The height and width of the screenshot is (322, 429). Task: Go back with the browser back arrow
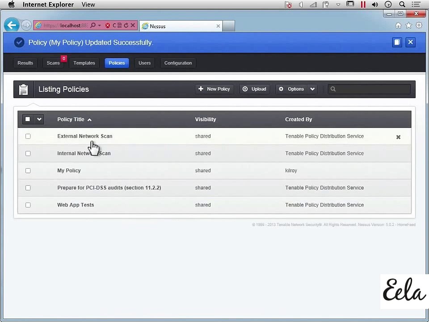12,25
